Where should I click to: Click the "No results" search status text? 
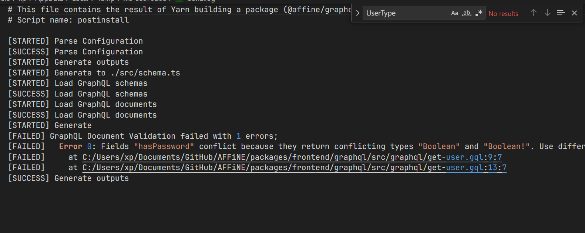(x=503, y=14)
